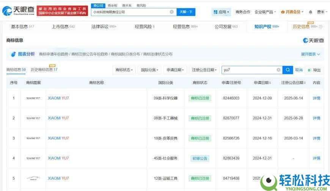Open 详情 for trademark 82566726
This screenshot has width=330, height=191.
[316, 138]
